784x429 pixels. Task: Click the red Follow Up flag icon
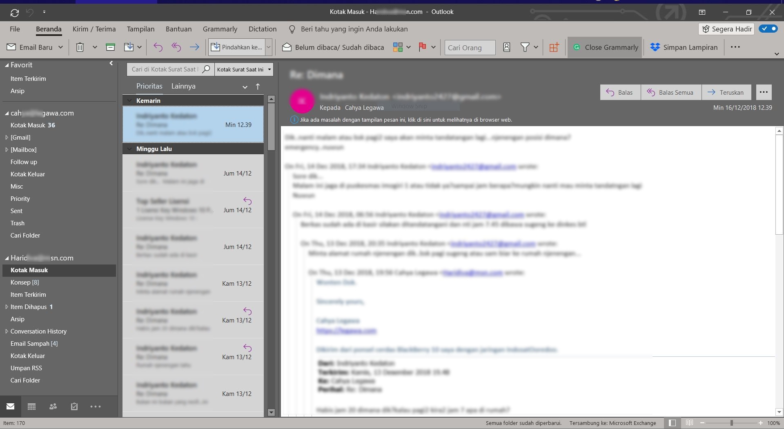[423, 47]
